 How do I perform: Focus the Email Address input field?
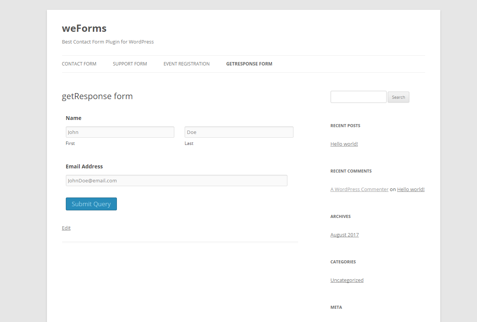pos(176,180)
